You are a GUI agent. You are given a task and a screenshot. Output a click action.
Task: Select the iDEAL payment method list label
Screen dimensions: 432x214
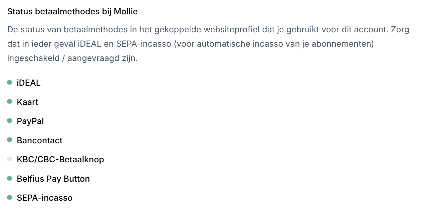click(x=29, y=83)
